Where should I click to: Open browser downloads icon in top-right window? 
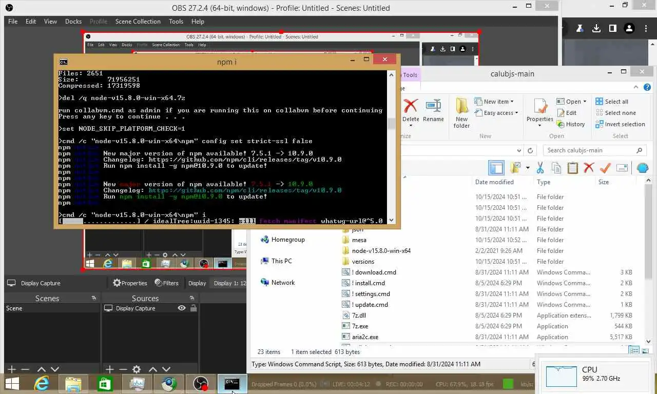click(x=596, y=28)
